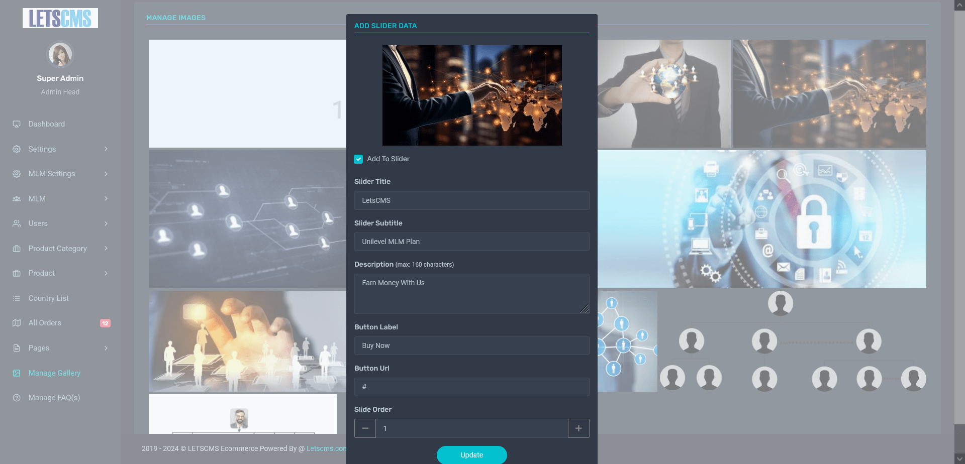Click the MLM group icon in sidebar
This screenshot has width=965, height=464.
(17, 199)
